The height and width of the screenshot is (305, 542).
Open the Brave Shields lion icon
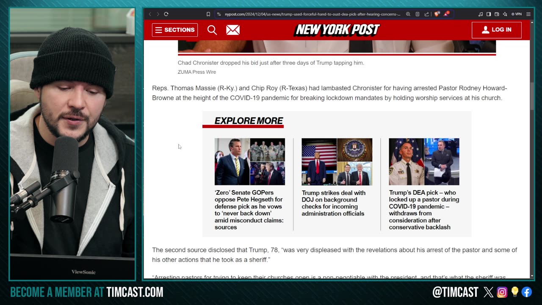point(437,14)
